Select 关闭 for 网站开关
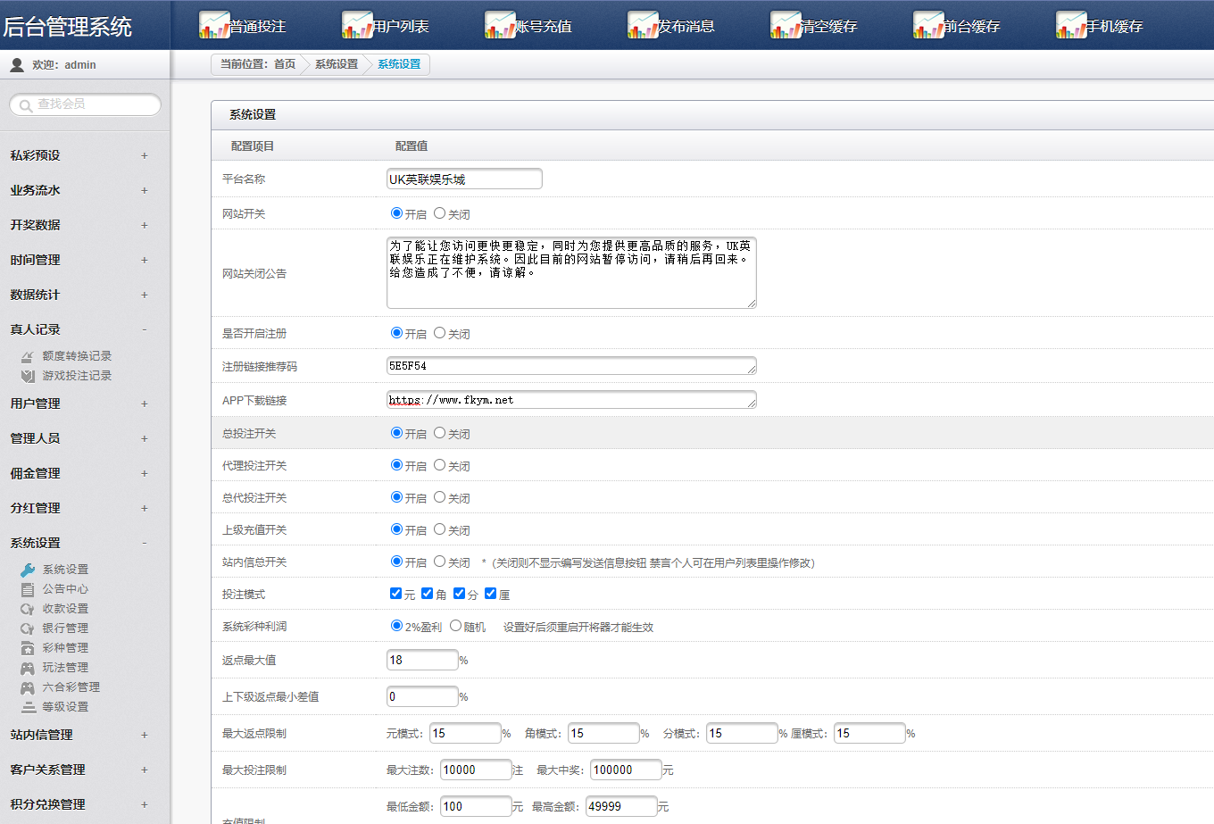 click(439, 213)
